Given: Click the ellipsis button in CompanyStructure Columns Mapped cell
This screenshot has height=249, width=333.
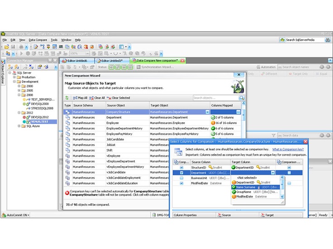Looking at the screenshot, I should click(x=238, y=112).
